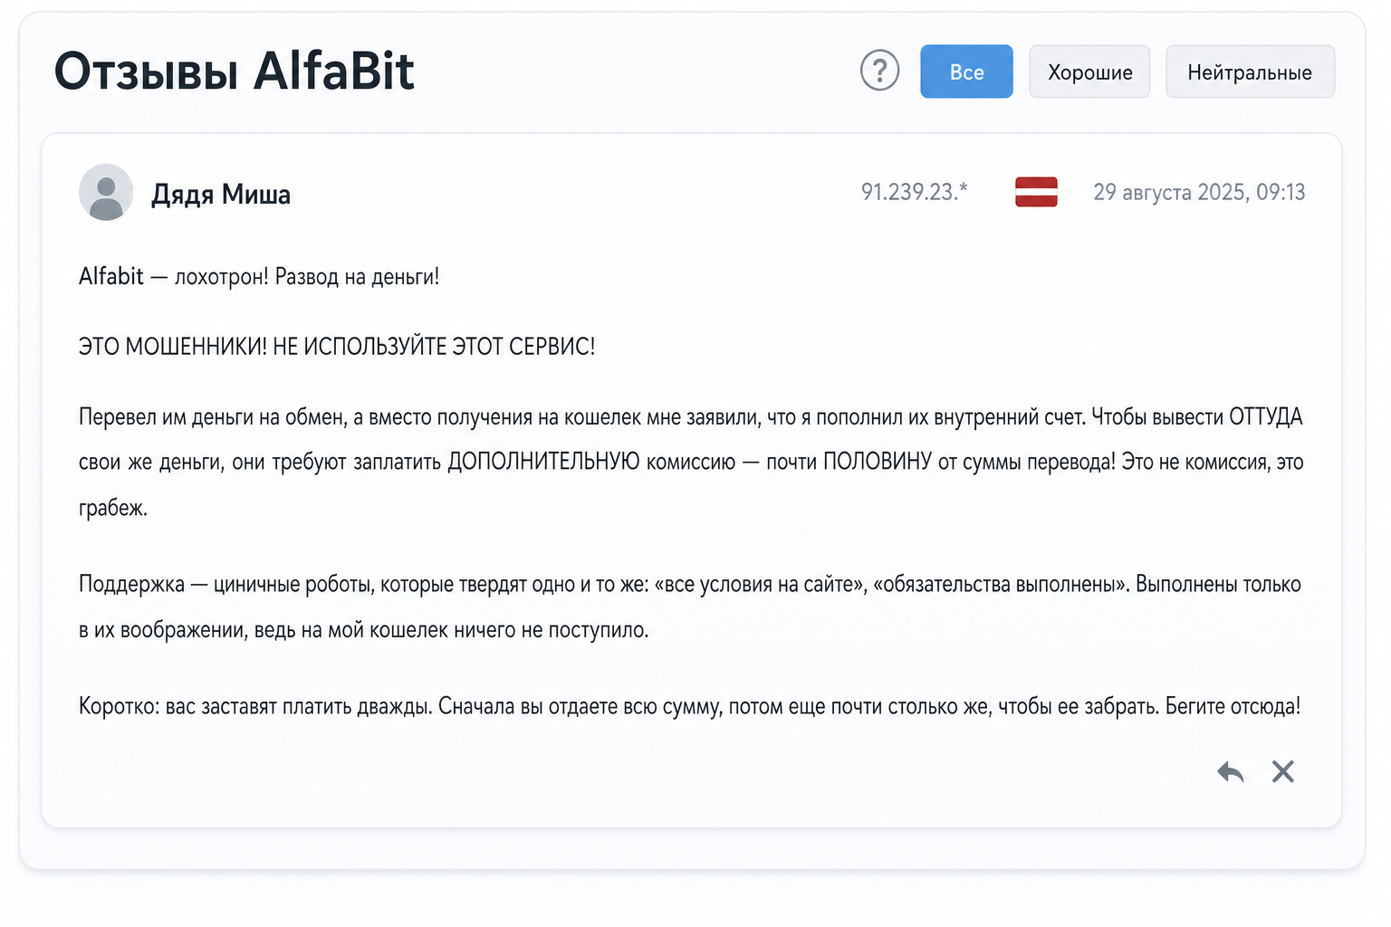Click the Latvian flag icon

coord(1036,192)
